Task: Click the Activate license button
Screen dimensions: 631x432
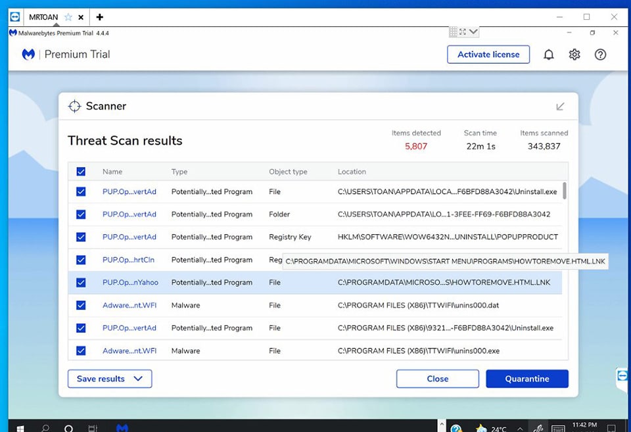Action: pos(488,55)
